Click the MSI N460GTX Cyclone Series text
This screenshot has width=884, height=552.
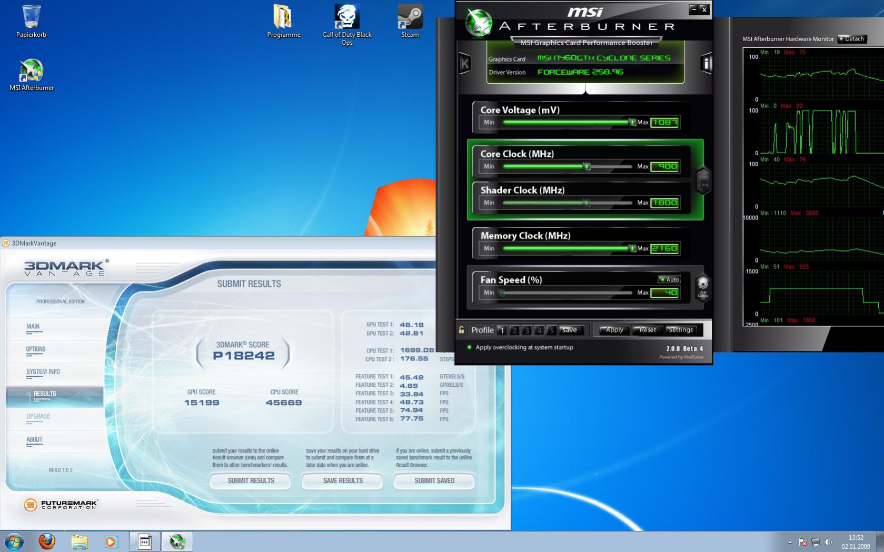(x=604, y=58)
